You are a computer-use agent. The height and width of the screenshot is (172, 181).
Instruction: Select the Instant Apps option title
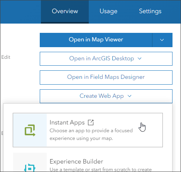coord(67,123)
